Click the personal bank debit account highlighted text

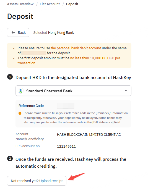click(76, 48)
